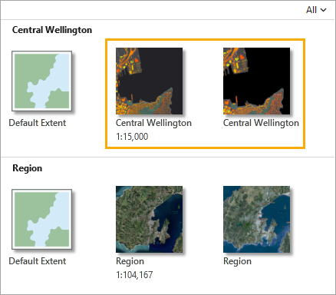Image resolution: width=336 pixels, height=295 pixels.
Task: Click the Region group heading
Action: coord(28,168)
